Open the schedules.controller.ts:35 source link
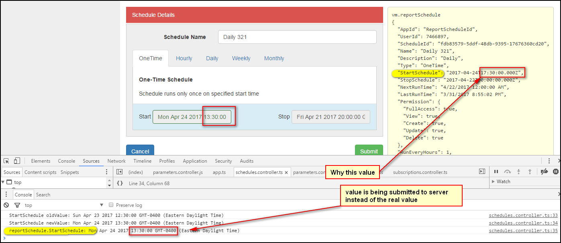Viewport: 561px width, 243px height. pos(523,231)
